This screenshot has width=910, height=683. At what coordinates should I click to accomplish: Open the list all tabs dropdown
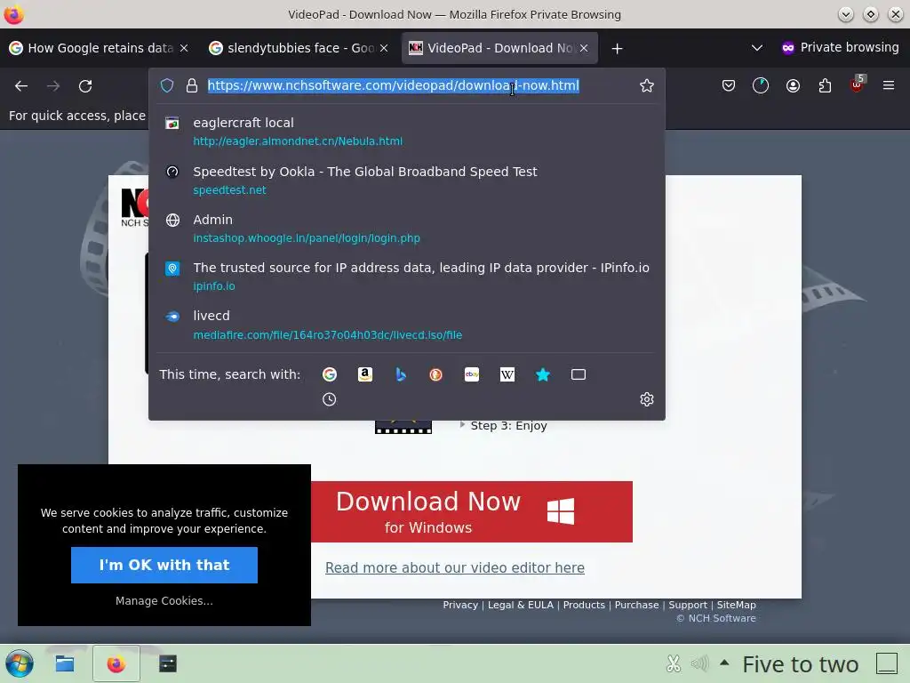pos(757,48)
